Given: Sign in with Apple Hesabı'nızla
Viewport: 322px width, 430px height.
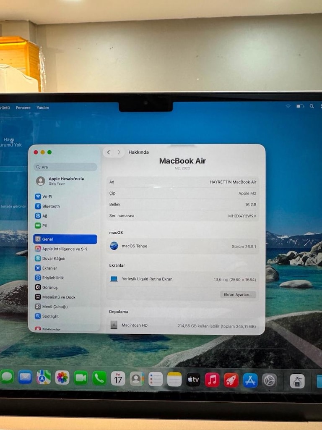Looking at the screenshot, I should [65, 181].
